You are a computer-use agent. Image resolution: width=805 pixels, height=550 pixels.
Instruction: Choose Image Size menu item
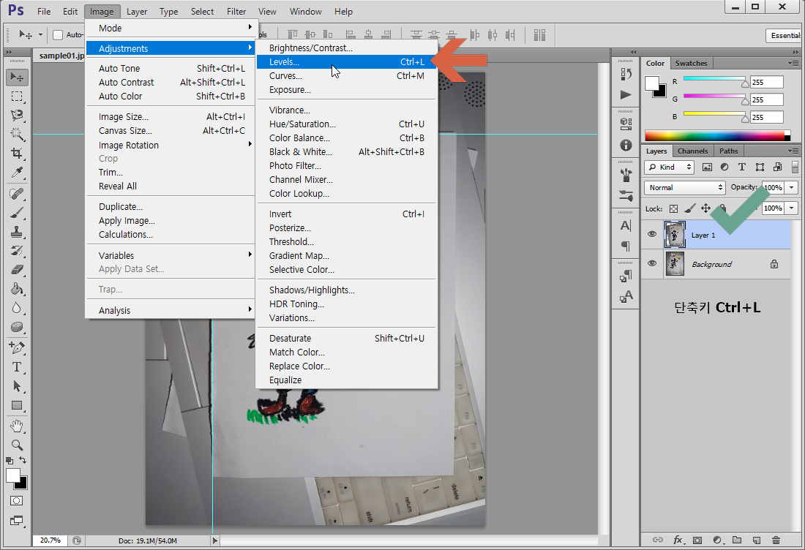click(x=171, y=117)
